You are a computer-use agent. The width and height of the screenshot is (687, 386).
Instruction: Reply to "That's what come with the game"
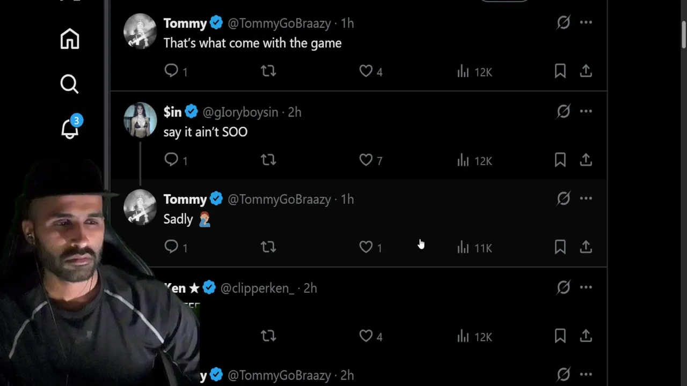click(171, 71)
